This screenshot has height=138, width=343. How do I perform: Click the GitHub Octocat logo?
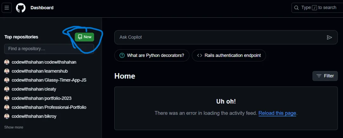21,8
